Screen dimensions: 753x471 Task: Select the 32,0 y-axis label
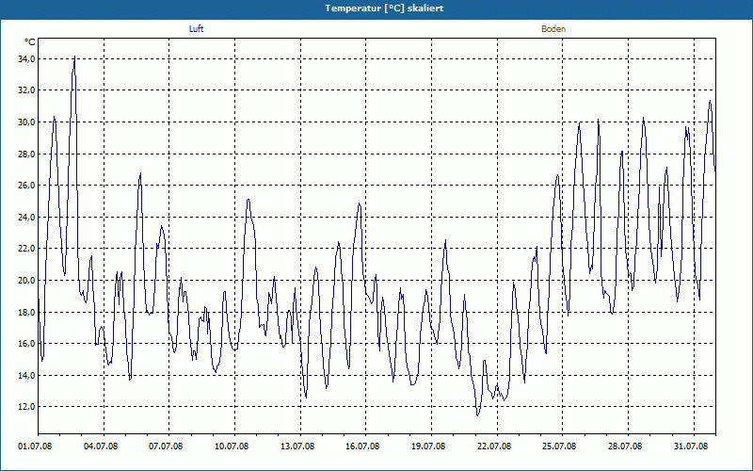tap(25, 90)
